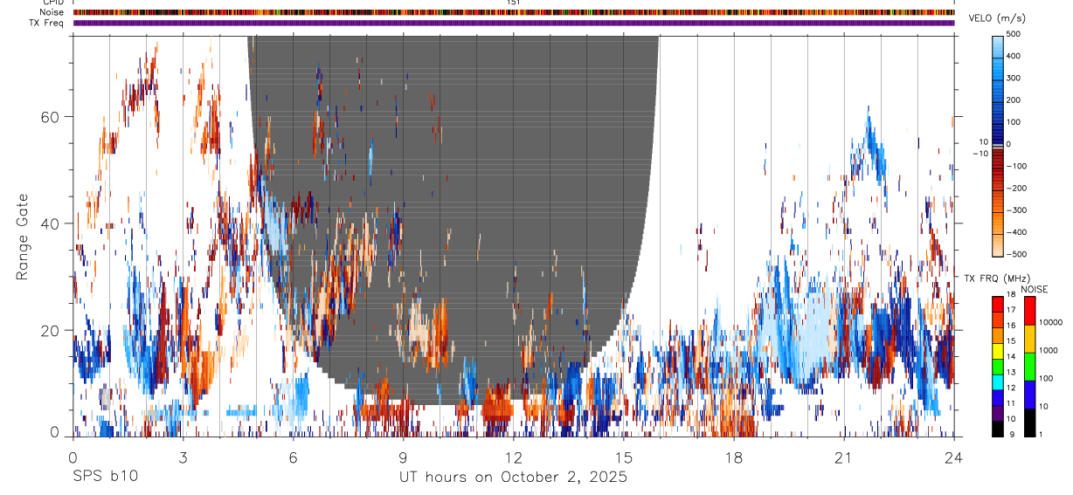Click the black segment of the TX FRQ color bar
This screenshot has width=1073, height=495.
pos(998,429)
